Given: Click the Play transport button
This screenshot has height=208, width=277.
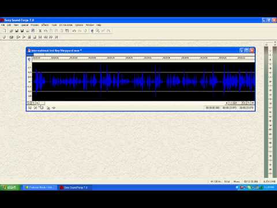Looking at the screenshot, I should (24, 37).
